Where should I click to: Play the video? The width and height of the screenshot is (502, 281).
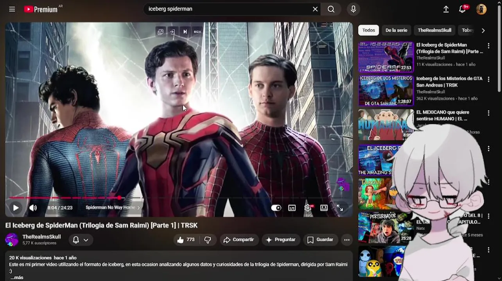16,208
